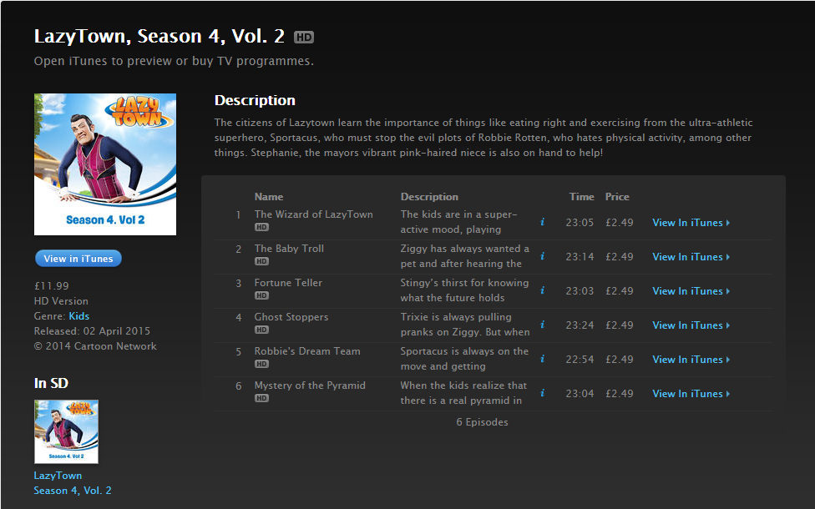View The Wizard of LazyTown in iTunes

691,222
